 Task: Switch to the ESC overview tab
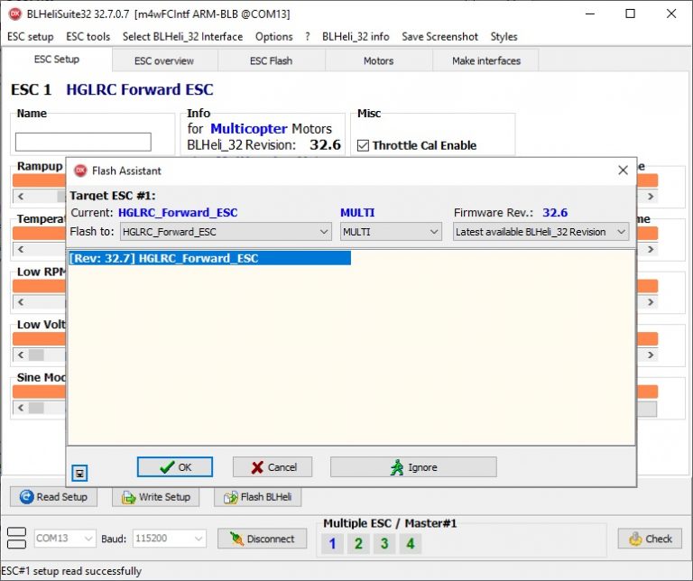(164, 61)
